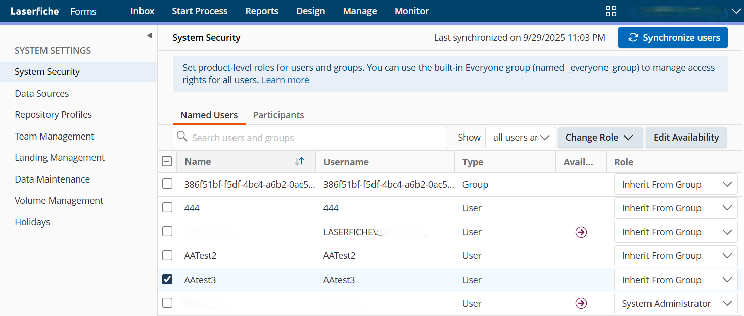The height and width of the screenshot is (316, 744).
Task: Collapse the System Settings sidebar arrow
Action: tap(149, 36)
